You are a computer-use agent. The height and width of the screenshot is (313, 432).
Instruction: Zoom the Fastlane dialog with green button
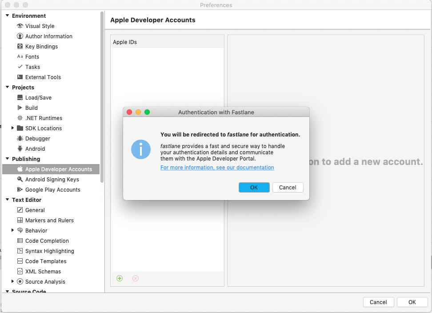147,112
